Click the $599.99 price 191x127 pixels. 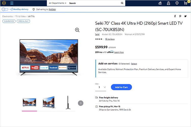[101, 47]
